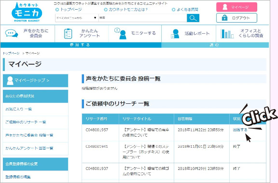Click the 参加する category bar
Viewport: 278px width, 183px height.
[81, 45]
